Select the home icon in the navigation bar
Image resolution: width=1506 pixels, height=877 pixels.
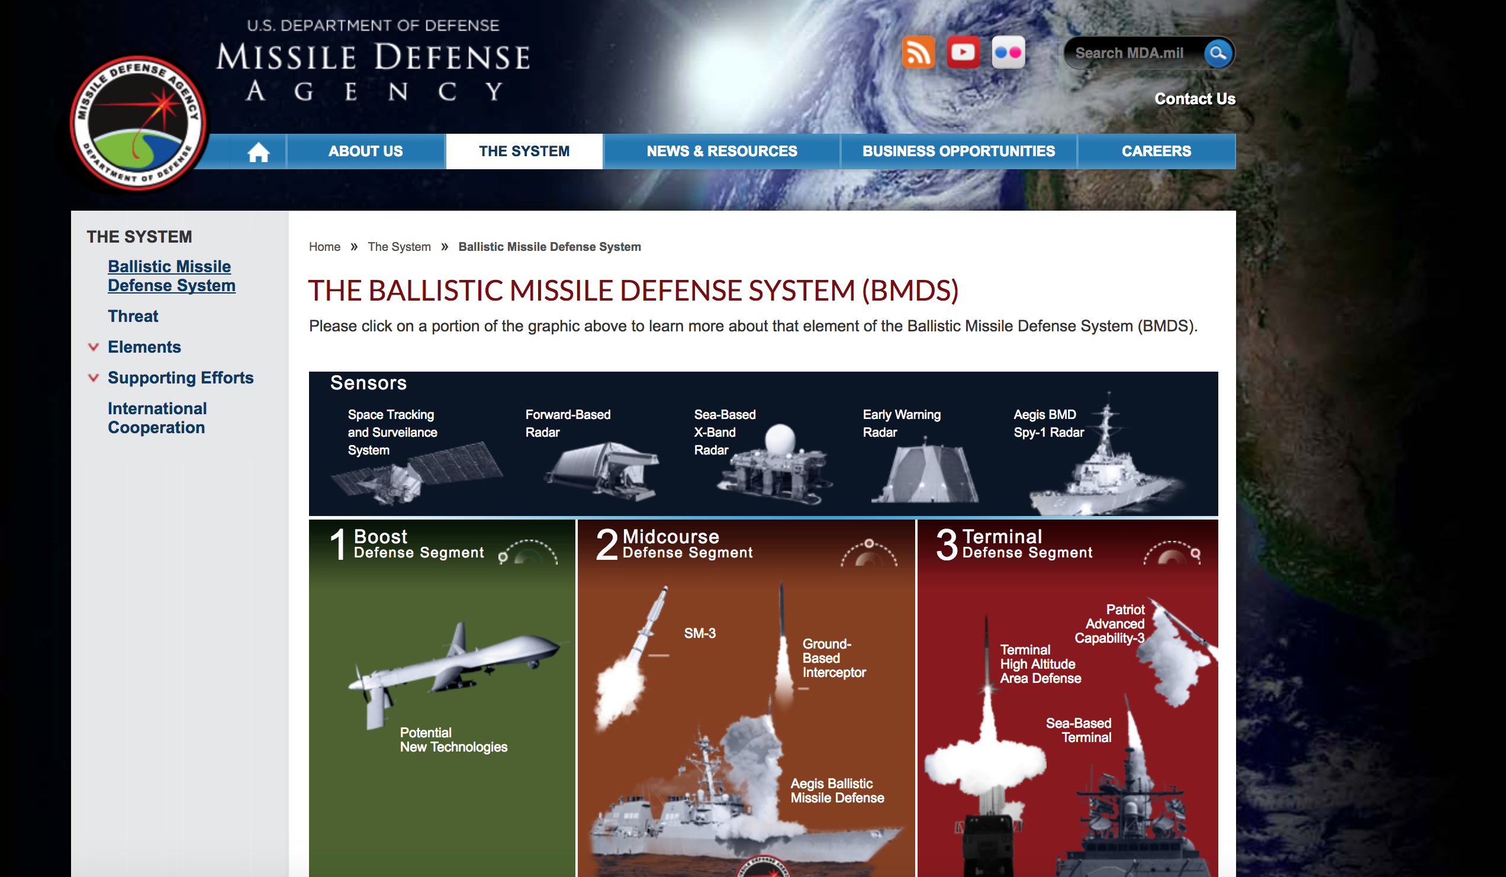pyautogui.click(x=259, y=150)
